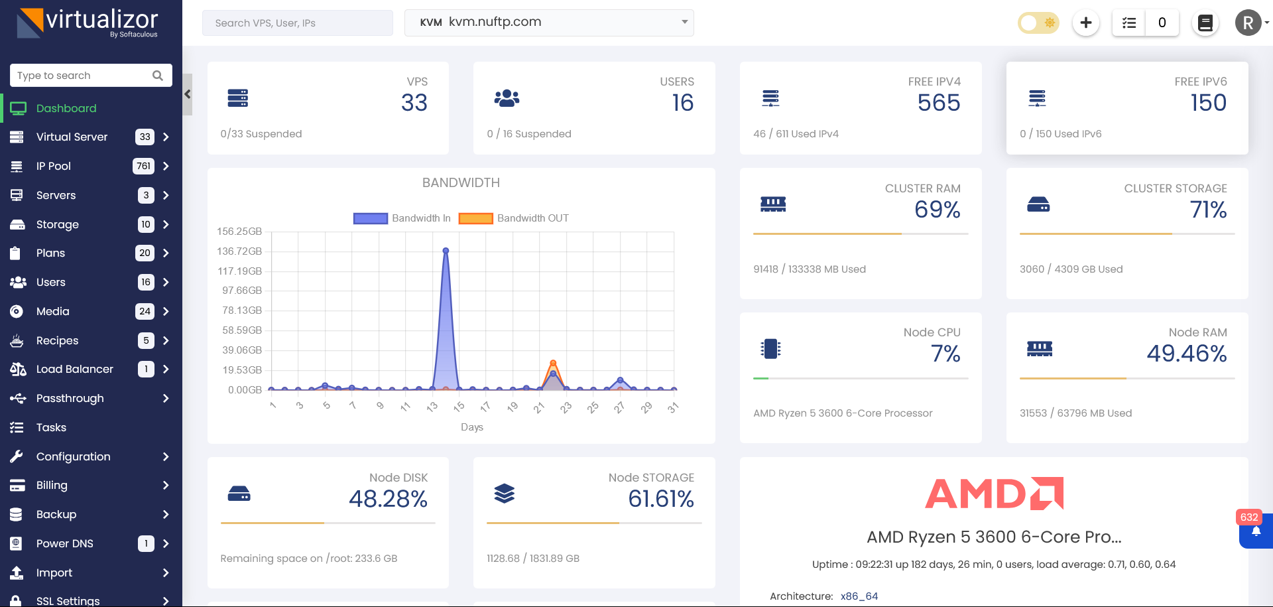Click the Cluster RAM usage progress bar
This screenshot has width=1273, height=607.
(860, 234)
